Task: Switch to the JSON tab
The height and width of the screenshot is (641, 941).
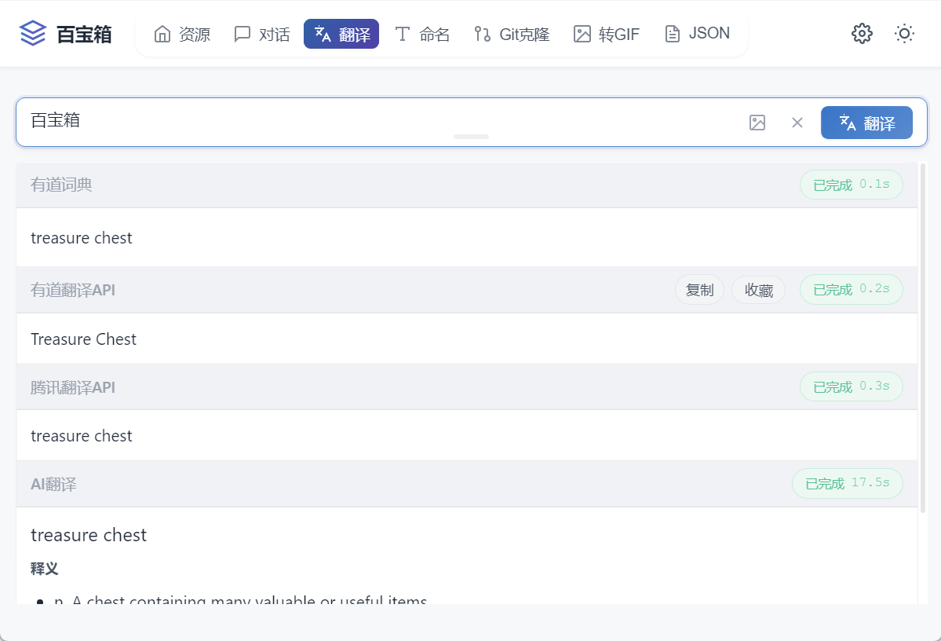Action: (x=697, y=34)
